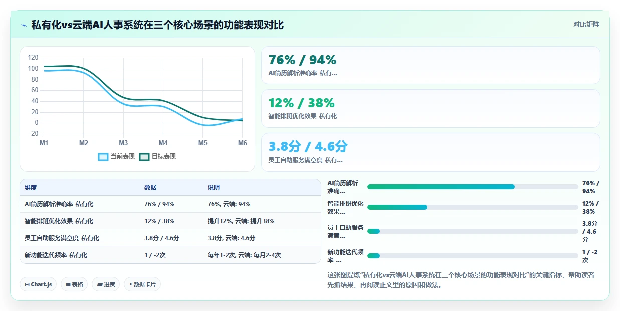
Task: Click table cell AI简历解析准确率_私有化
Action: click(59, 204)
